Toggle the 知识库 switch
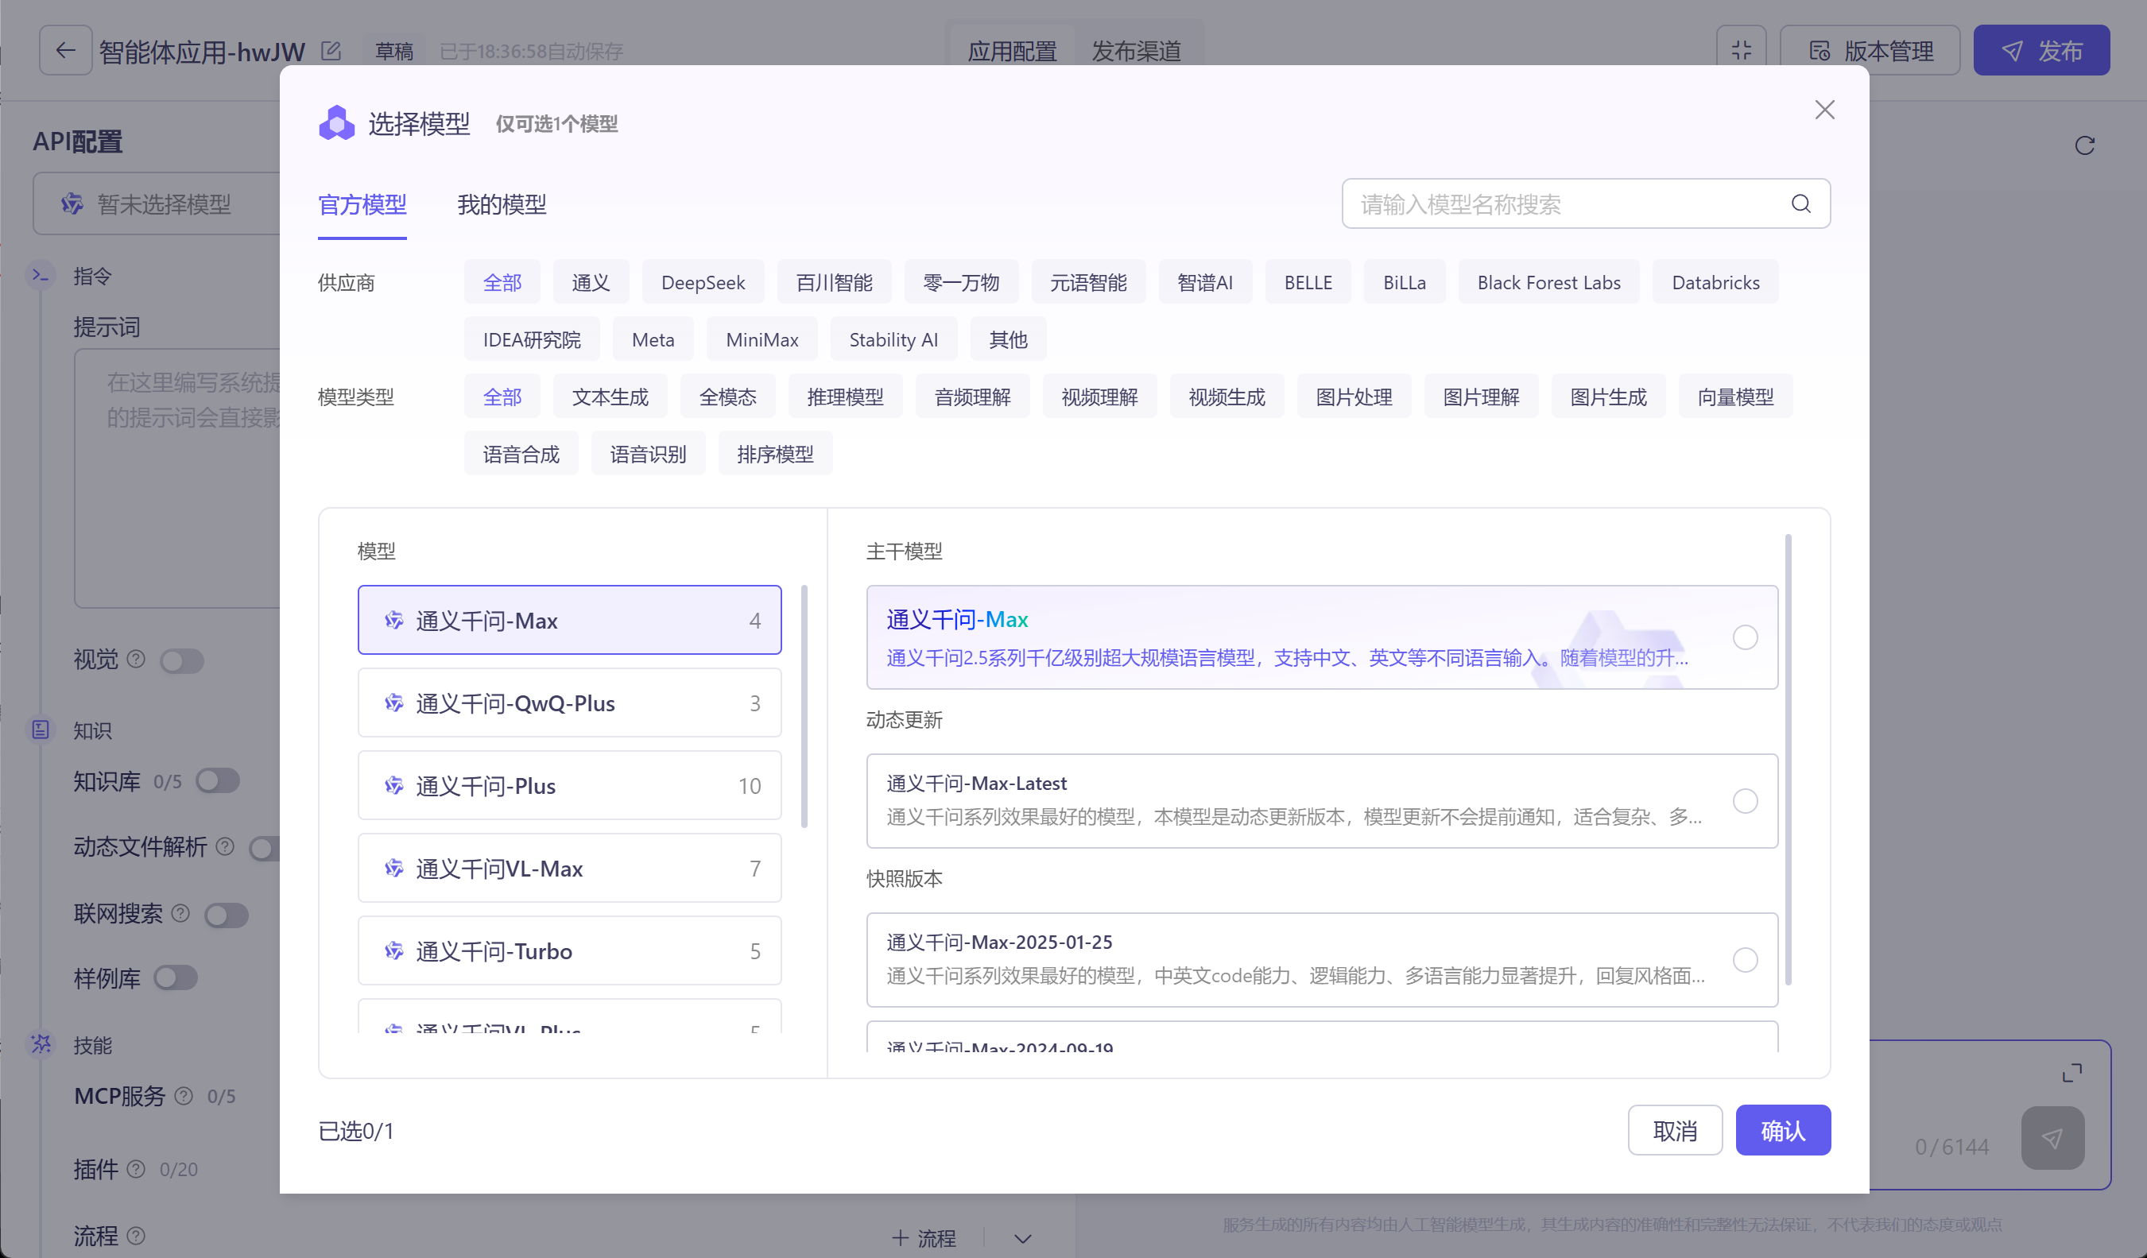This screenshot has height=1258, width=2147. coord(217,780)
